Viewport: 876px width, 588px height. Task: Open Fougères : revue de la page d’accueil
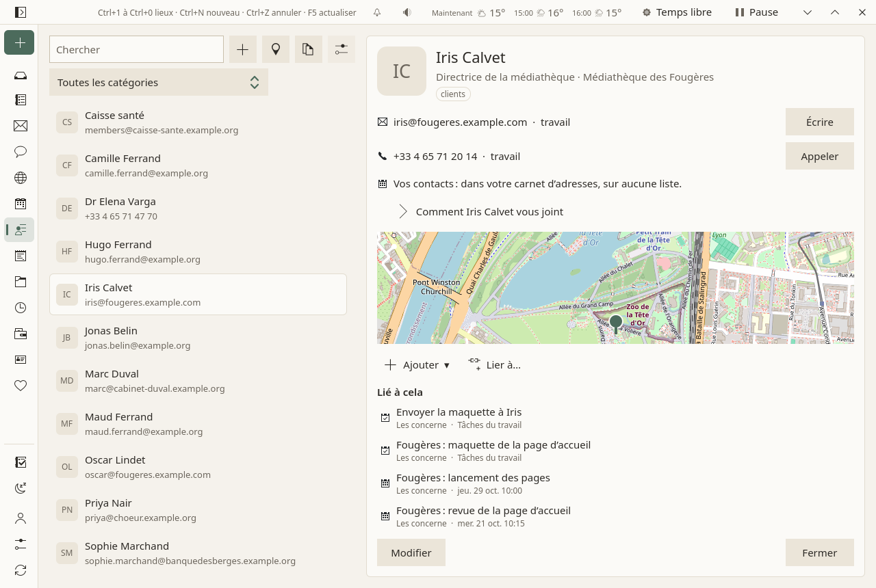click(x=615, y=516)
